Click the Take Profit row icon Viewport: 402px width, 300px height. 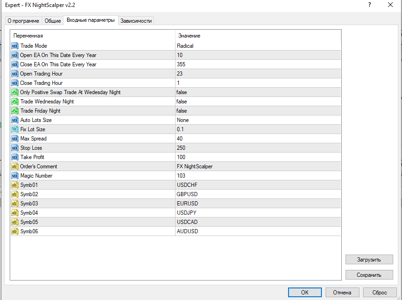click(x=15, y=157)
